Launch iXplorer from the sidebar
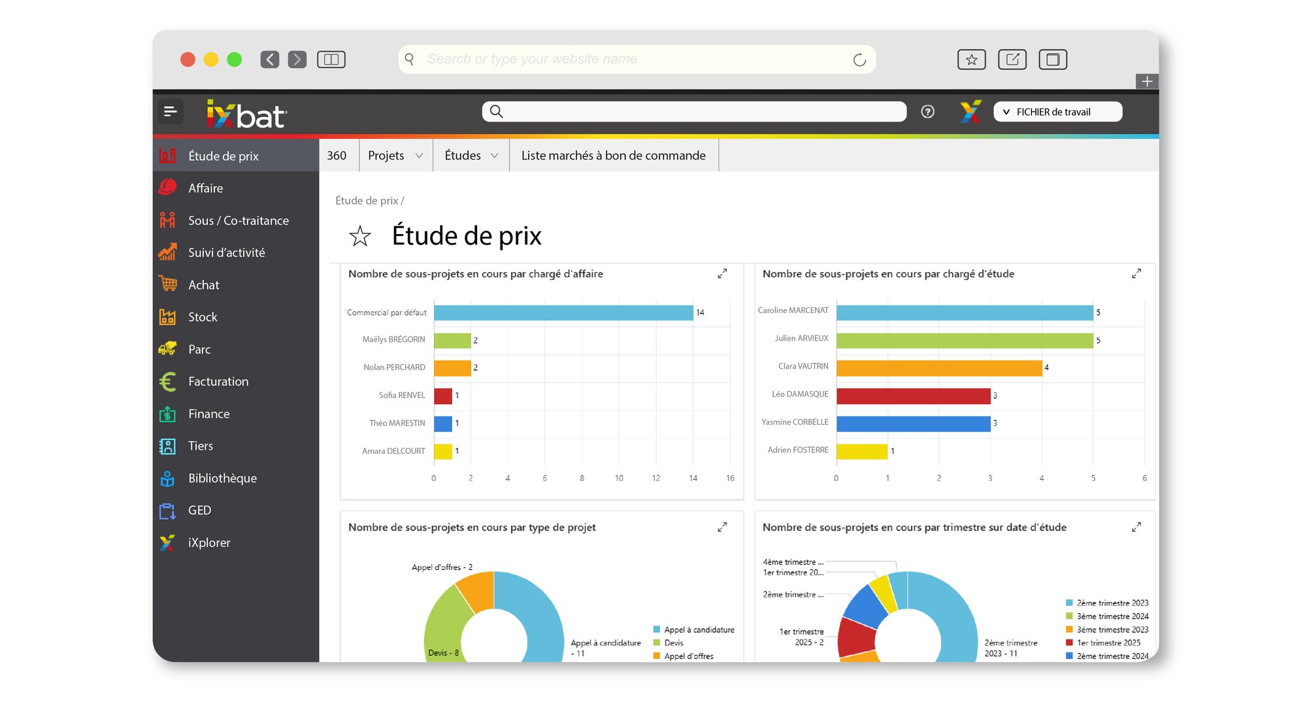The width and height of the screenshot is (1307, 723). (x=168, y=543)
